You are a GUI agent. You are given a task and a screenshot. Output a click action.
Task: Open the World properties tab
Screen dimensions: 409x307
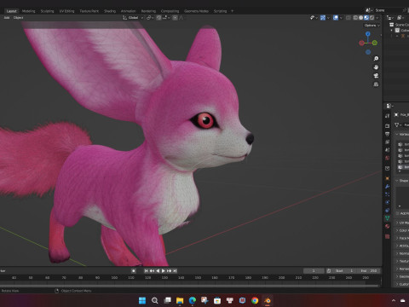click(388, 158)
